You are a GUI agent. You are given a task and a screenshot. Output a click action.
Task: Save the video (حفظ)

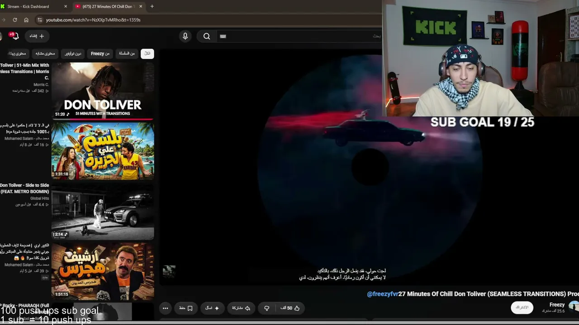tap(186, 308)
